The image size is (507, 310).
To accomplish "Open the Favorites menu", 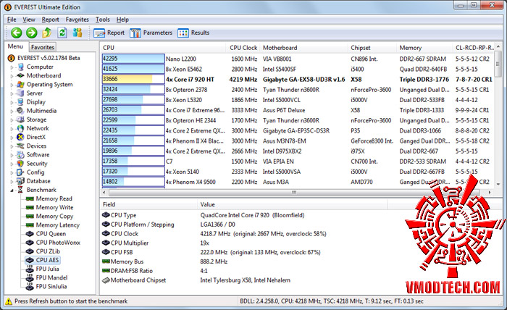I will click(x=77, y=20).
